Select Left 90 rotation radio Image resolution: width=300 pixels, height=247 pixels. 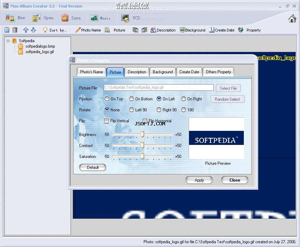click(x=132, y=110)
